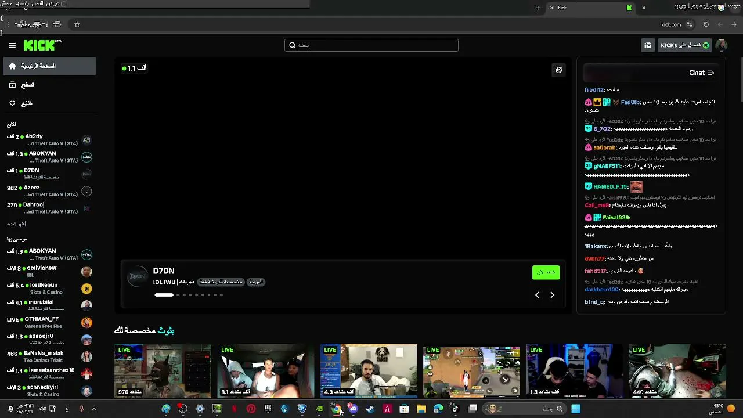The image size is (743, 418).
Task: Expand the show more followed channels link
Action: [16, 224]
